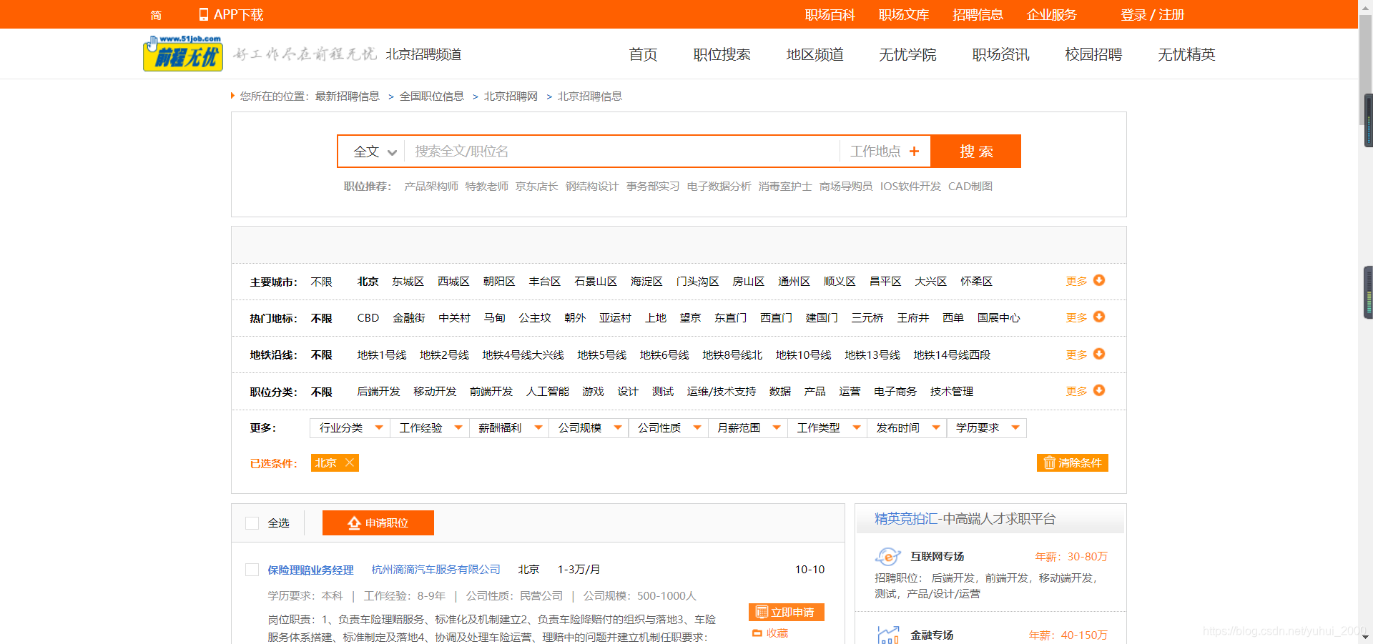Filter by 地铁1号线 subway line
Screen dimensions: 1373x644
coord(381,355)
